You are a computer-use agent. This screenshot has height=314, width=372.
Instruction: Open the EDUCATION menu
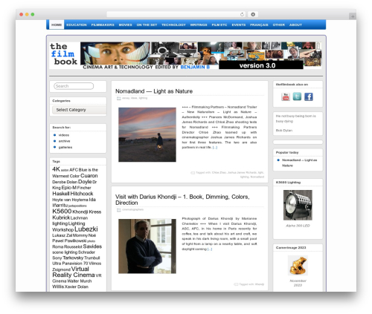click(77, 24)
